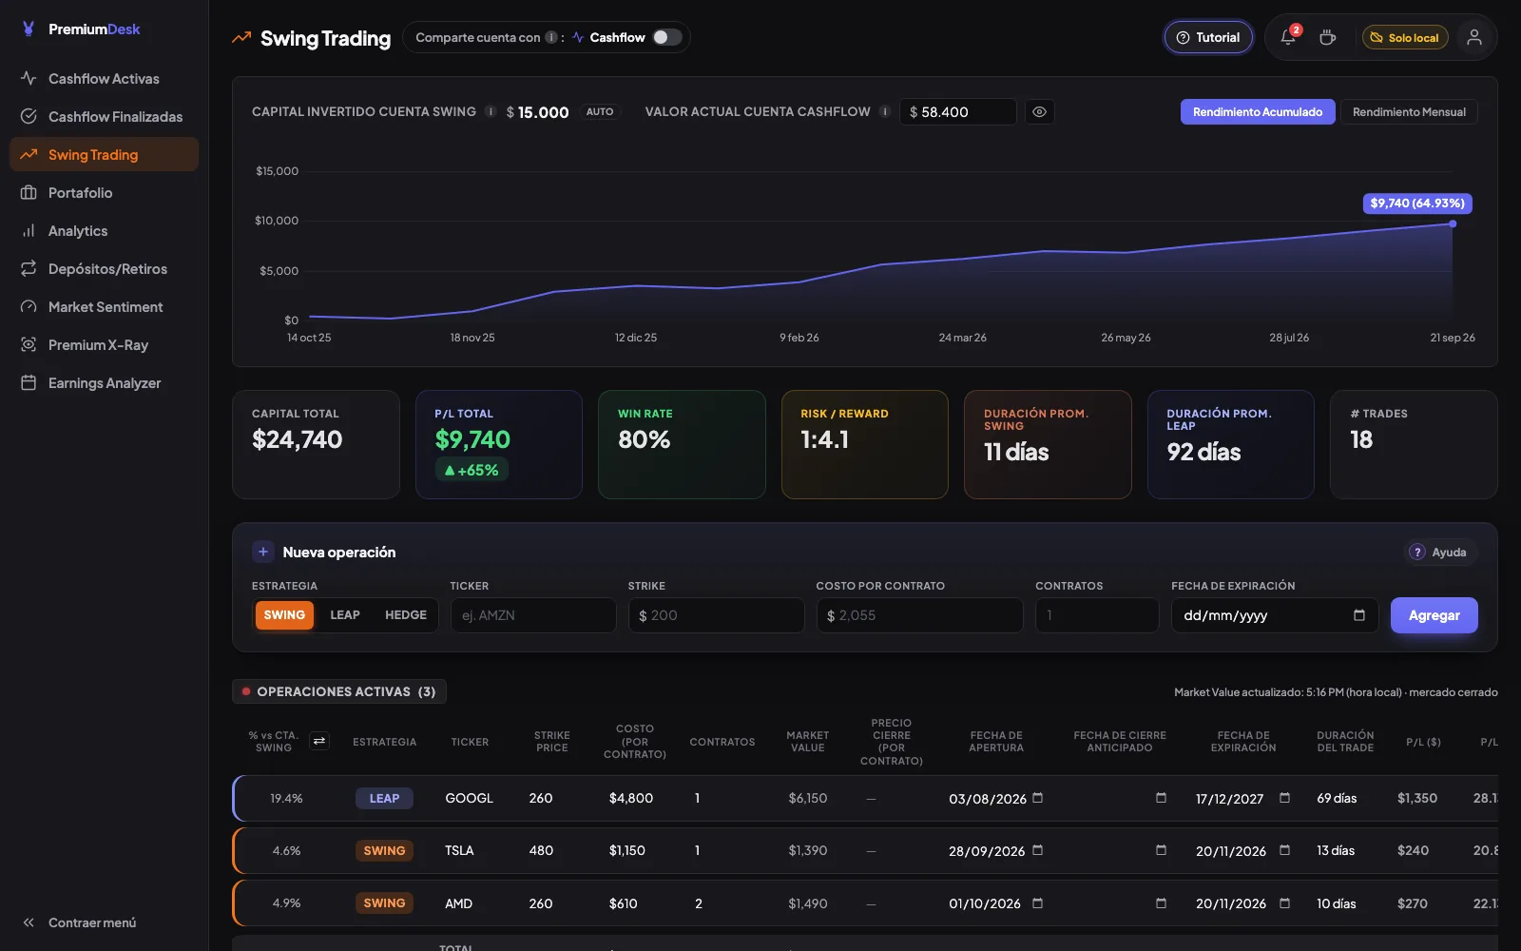Open the Tutorial button
The image size is (1521, 951).
pyautogui.click(x=1208, y=37)
